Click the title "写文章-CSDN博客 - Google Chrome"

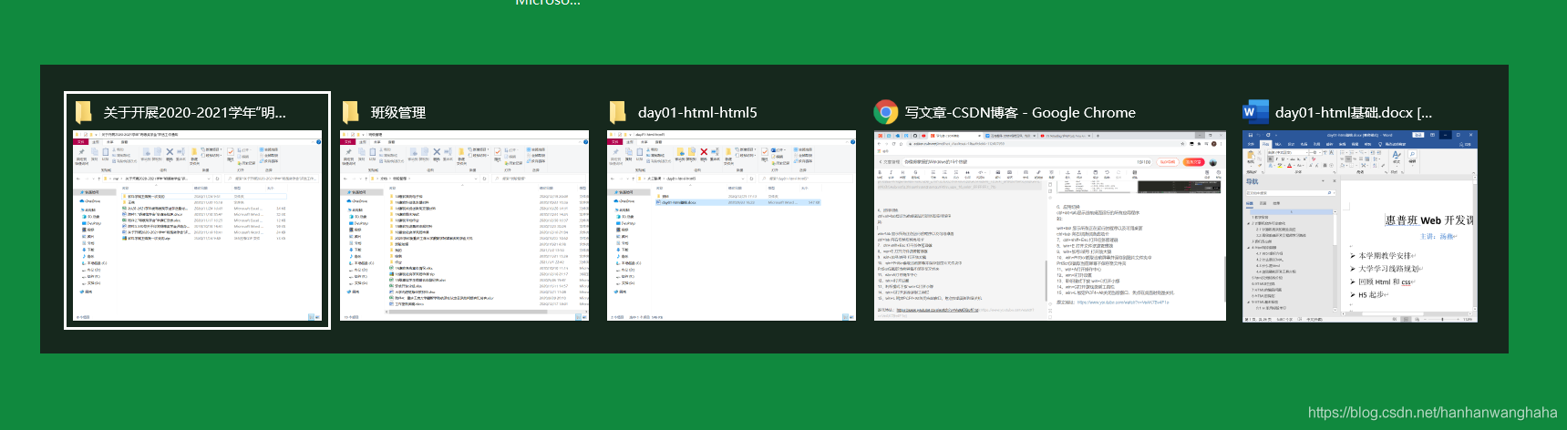[x=1020, y=113]
